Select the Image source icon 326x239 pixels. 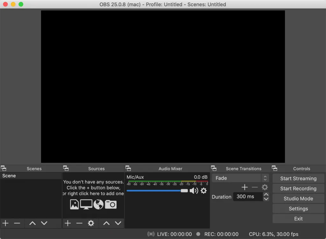point(74,205)
